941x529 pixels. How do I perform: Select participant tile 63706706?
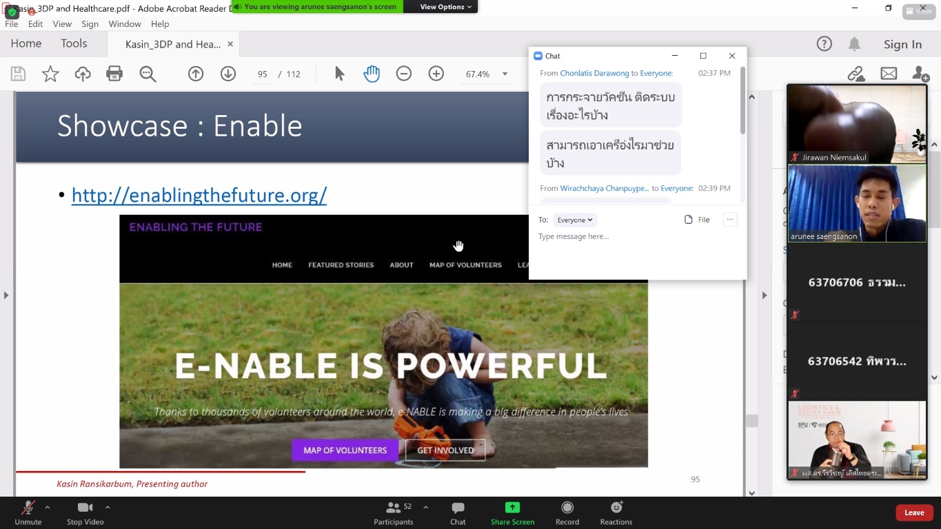[857, 282]
